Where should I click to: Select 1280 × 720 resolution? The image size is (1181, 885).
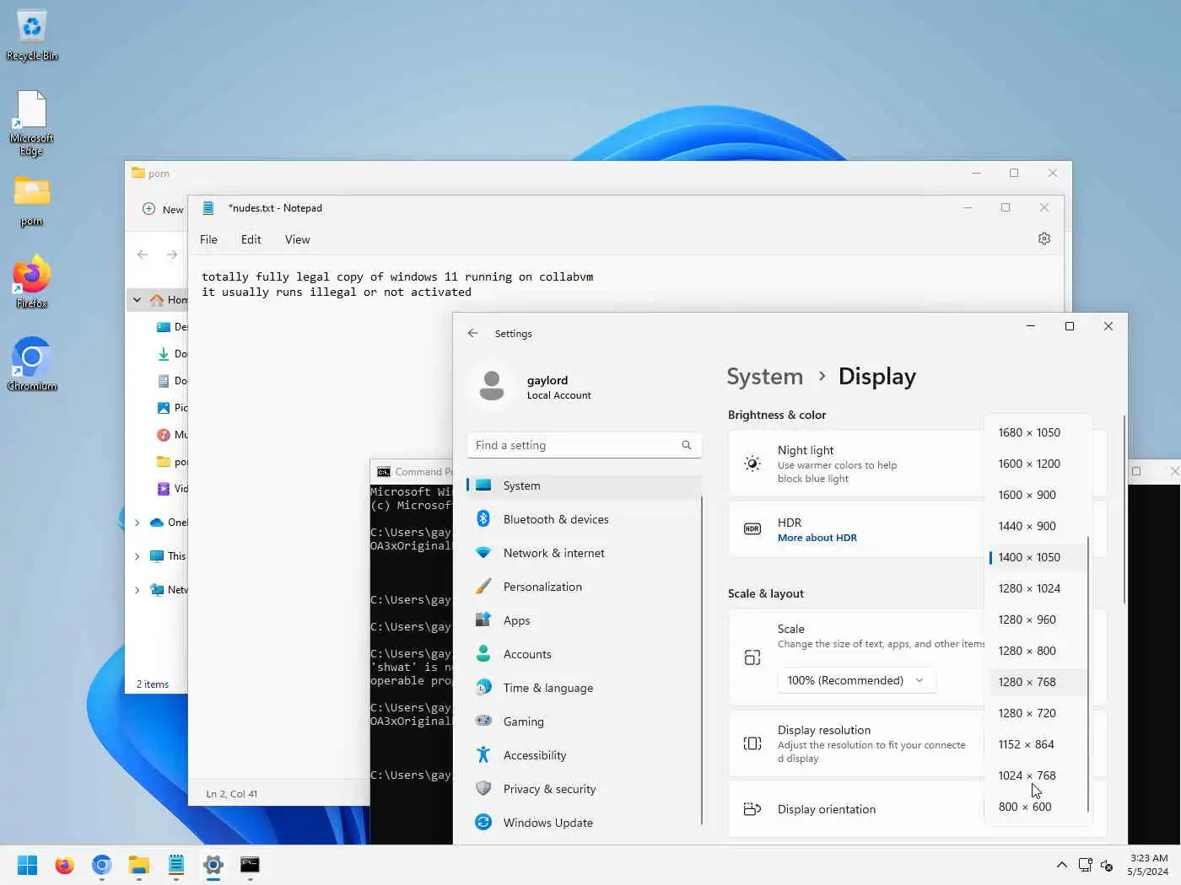click(1037, 713)
